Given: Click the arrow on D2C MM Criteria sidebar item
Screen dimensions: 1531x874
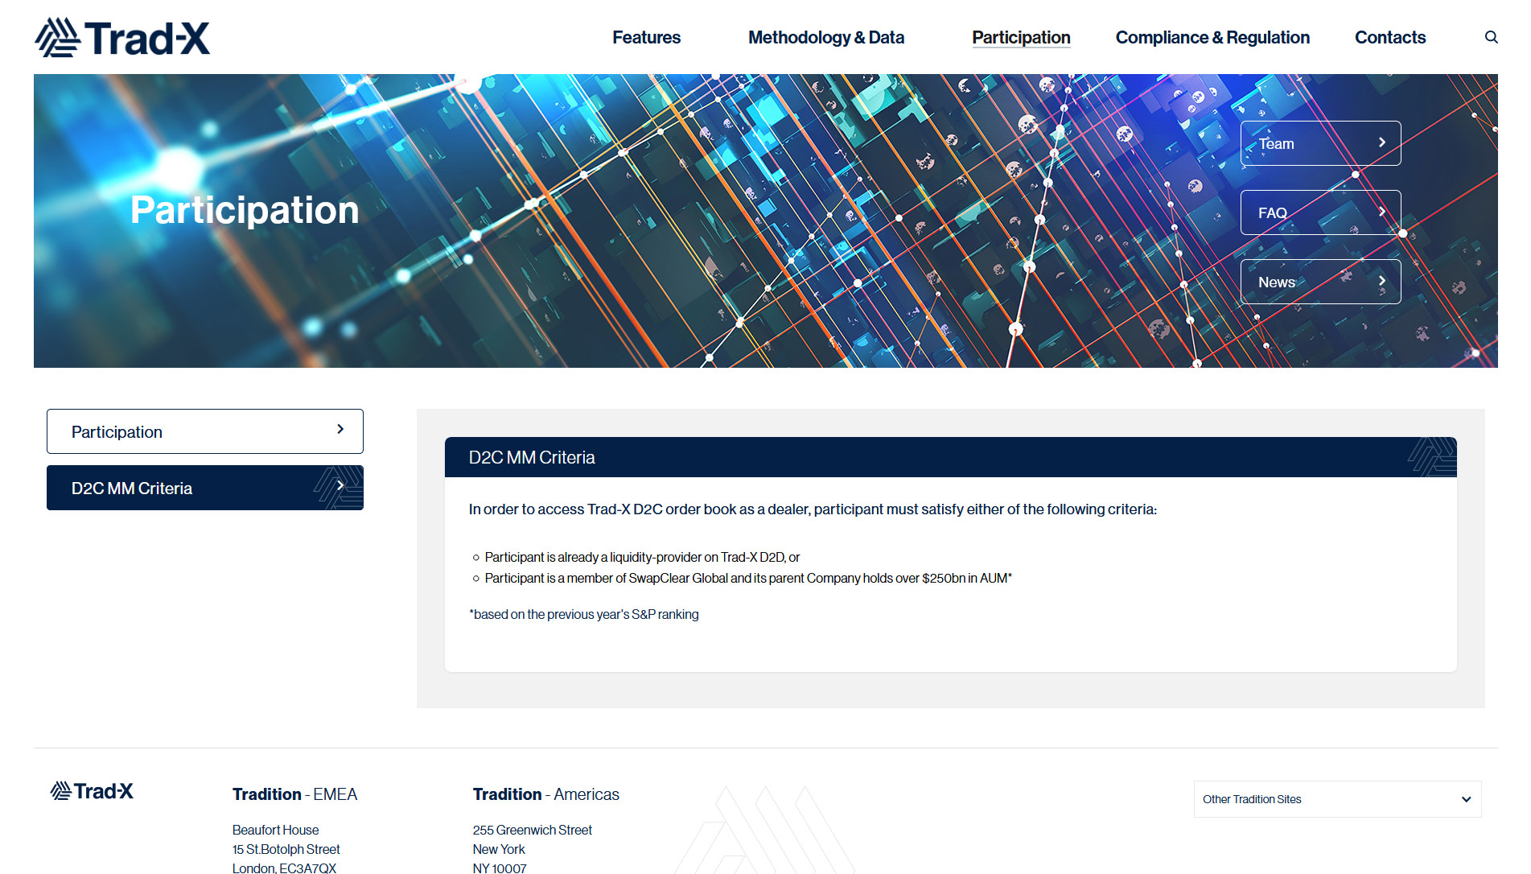Looking at the screenshot, I should pos(340,486).
